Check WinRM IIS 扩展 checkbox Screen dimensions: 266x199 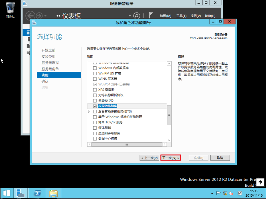click(x=95, y=73)
